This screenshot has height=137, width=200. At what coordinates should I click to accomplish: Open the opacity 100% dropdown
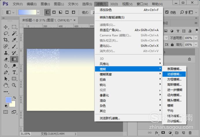(196, 38)
